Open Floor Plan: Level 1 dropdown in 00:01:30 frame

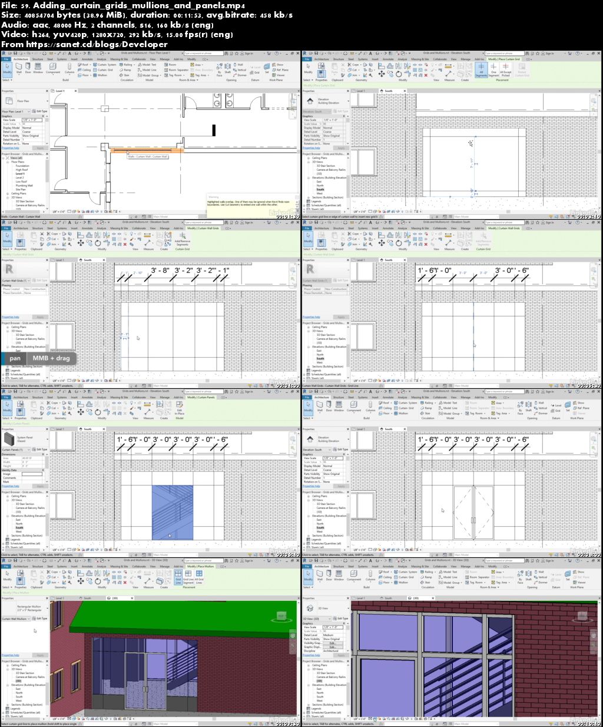click(16, 111)
